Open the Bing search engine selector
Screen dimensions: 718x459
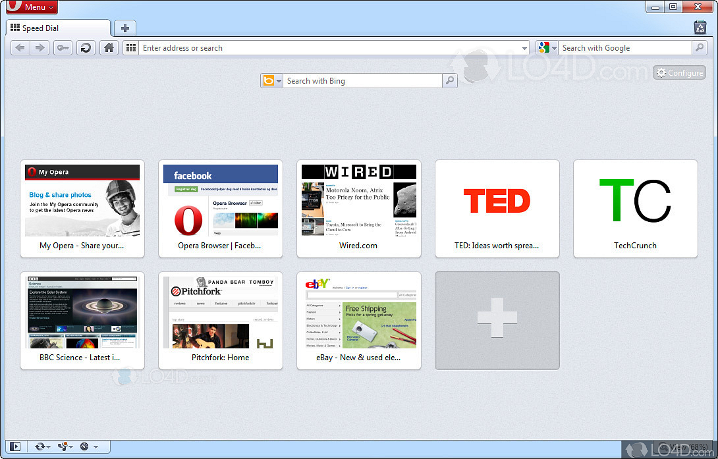(271, 81)
